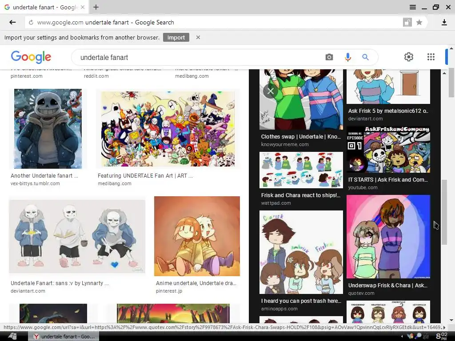Open Google quick settings gear
The image size is (455, 341).
pos(409,57)
